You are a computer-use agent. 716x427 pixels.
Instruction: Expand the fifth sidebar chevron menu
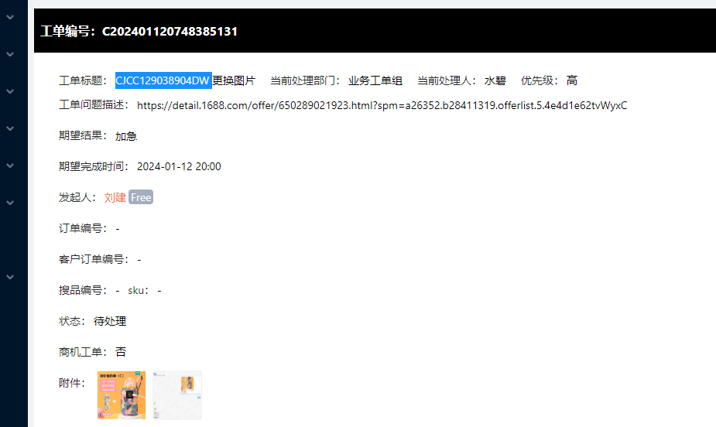10,166
